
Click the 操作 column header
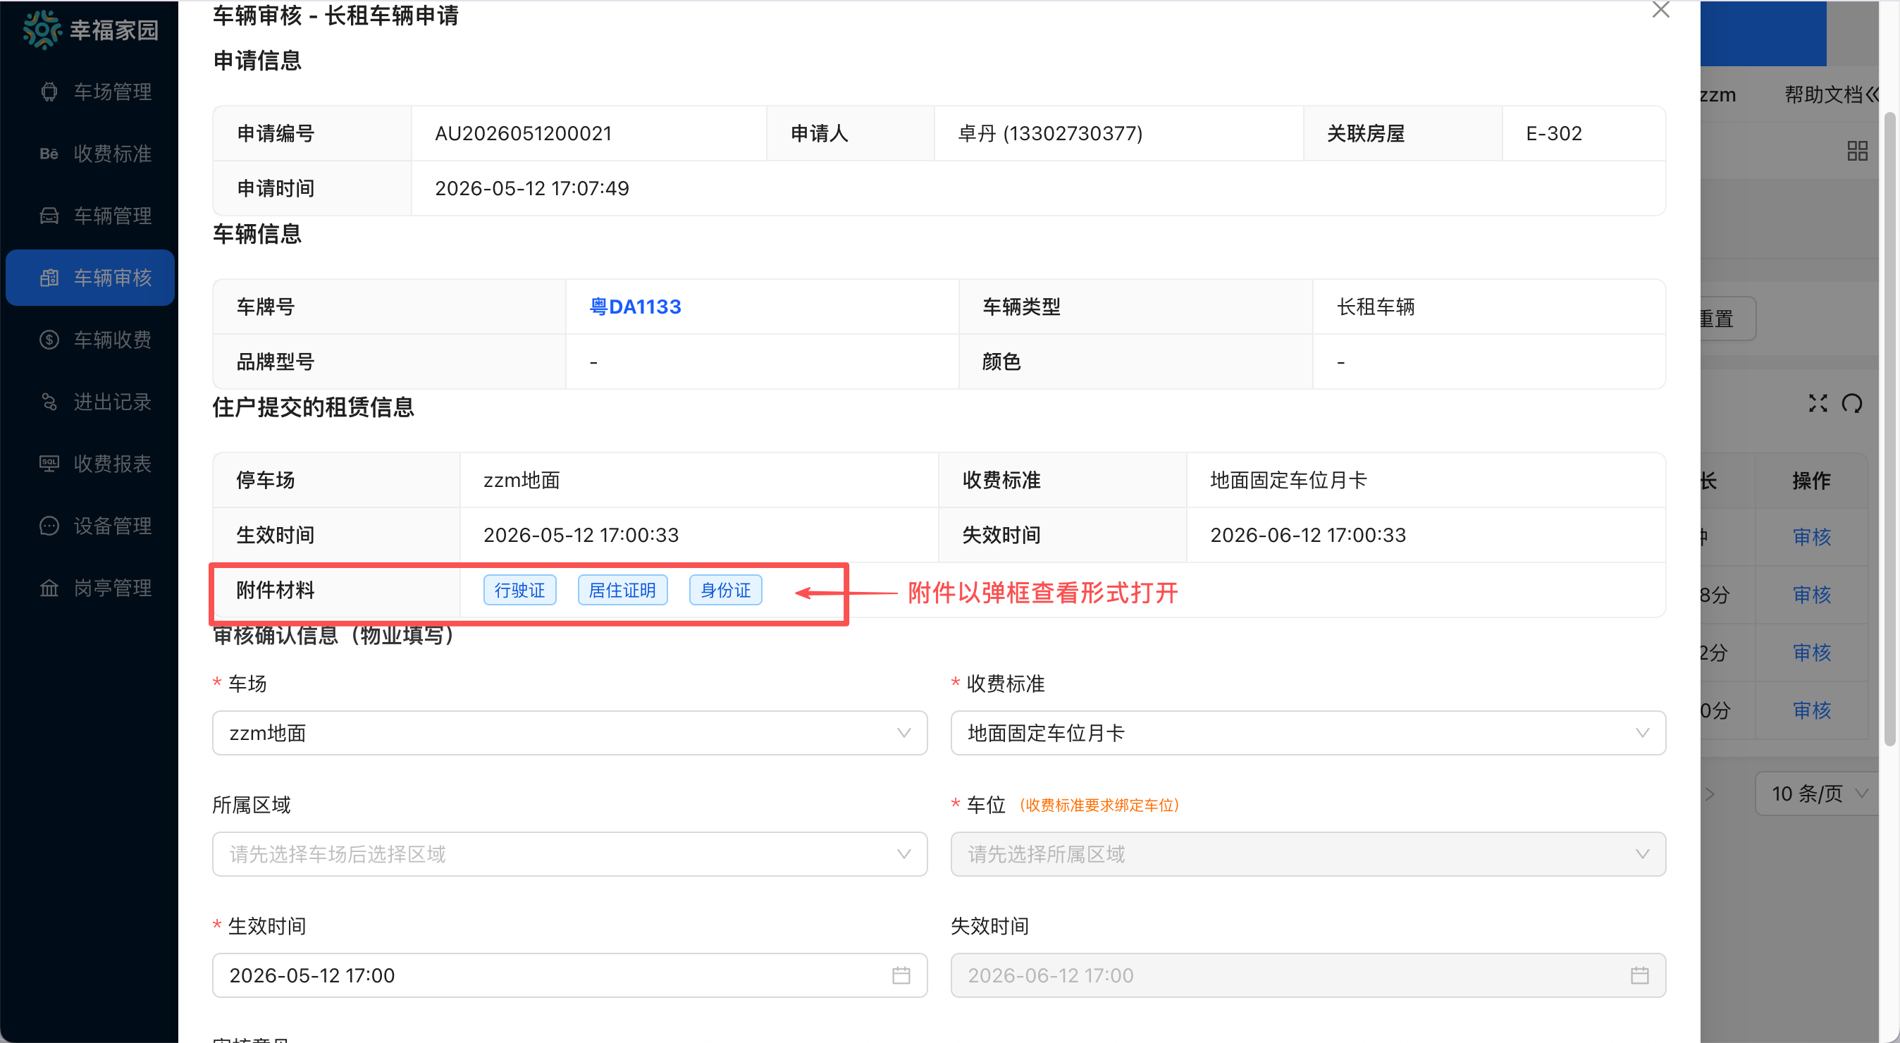1811,480
